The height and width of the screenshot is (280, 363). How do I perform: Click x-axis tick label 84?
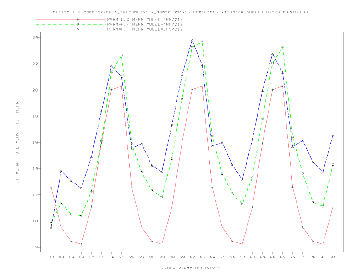pos(333,257)
